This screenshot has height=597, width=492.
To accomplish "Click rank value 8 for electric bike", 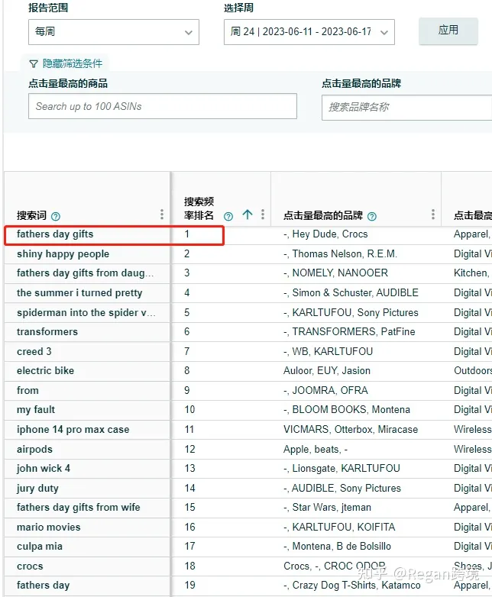I will tap(186, 370).
